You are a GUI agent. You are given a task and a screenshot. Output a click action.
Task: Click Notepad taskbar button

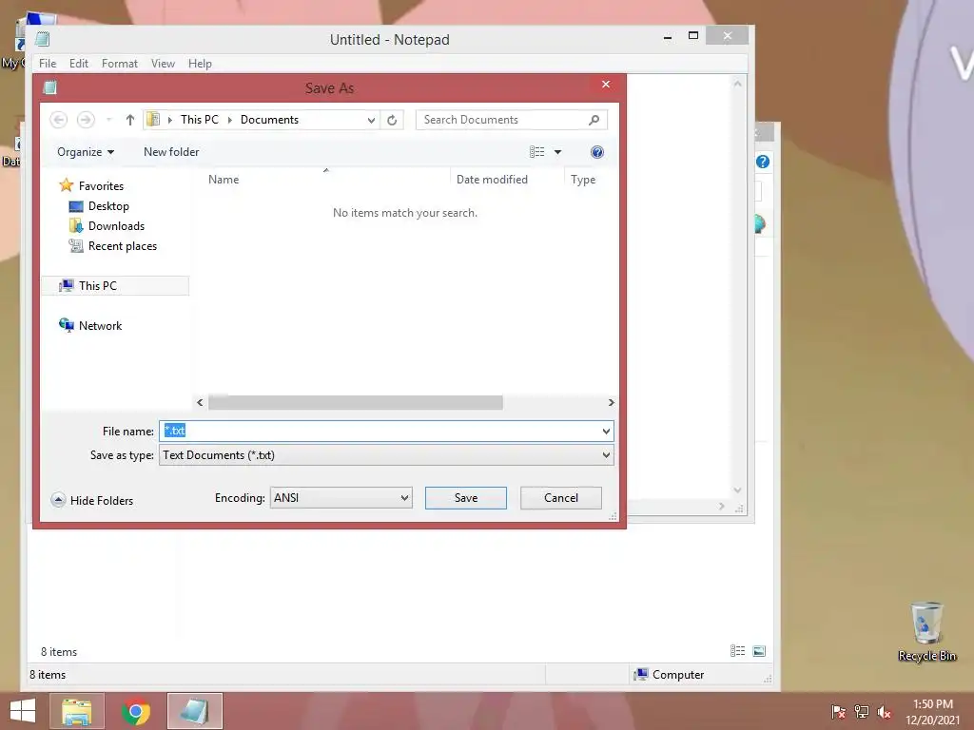pos(194,711)
